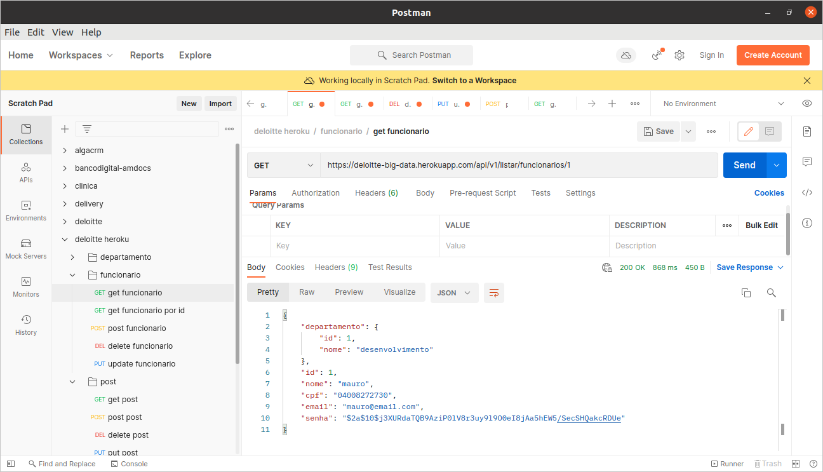Open the three-dot menu next to Save
This screenshot has height=472, width=823.
pos(711,131)
